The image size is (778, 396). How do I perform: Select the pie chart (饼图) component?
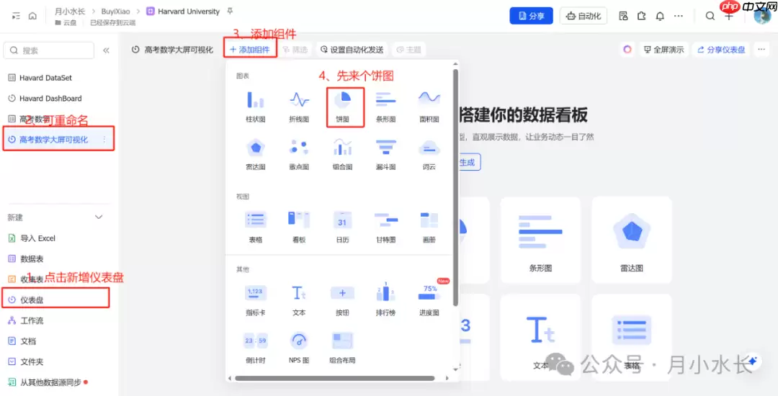[x=342, y=106]
